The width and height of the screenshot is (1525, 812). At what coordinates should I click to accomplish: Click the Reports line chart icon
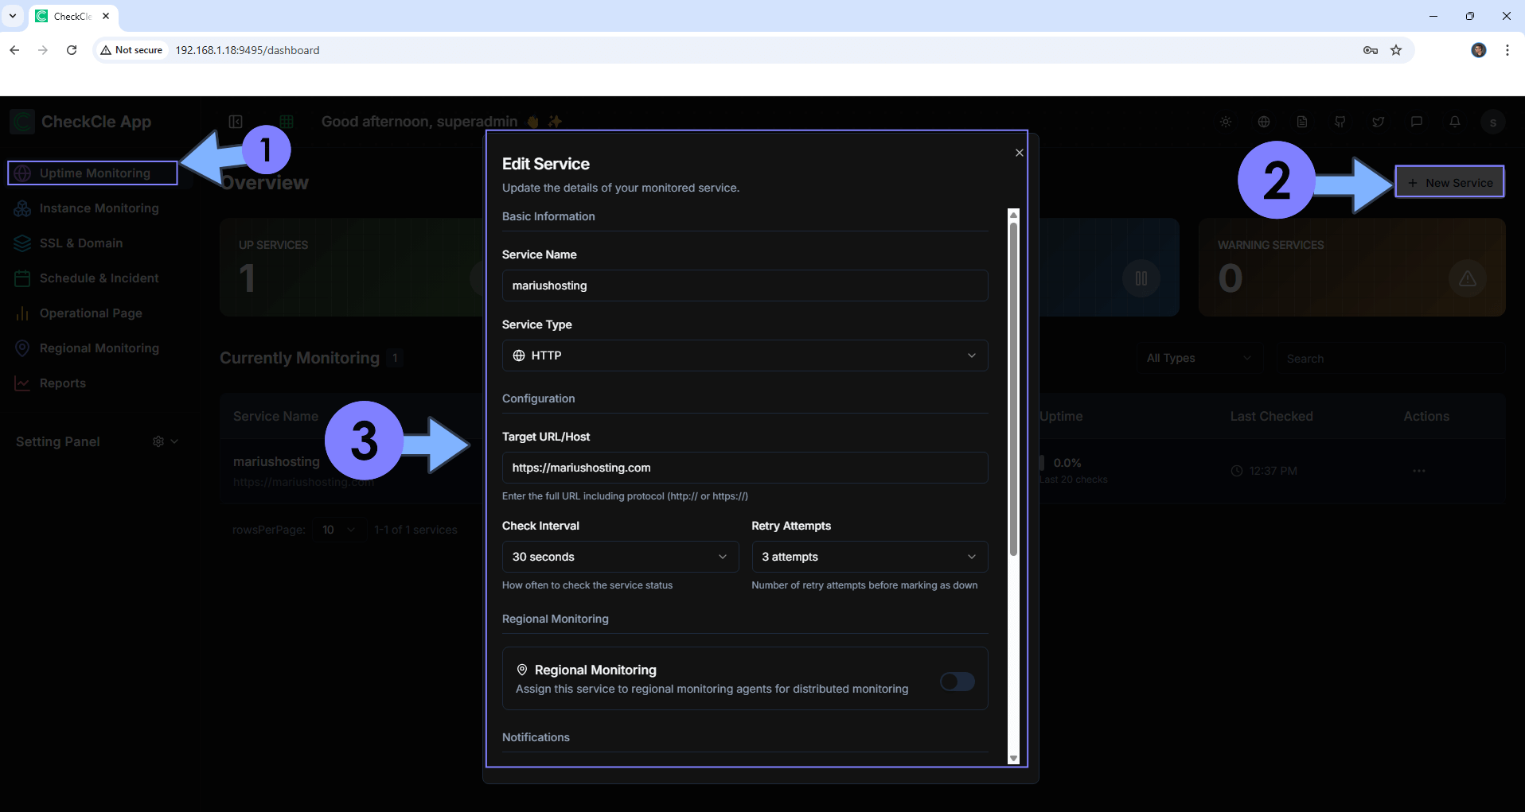pos(22,383)
